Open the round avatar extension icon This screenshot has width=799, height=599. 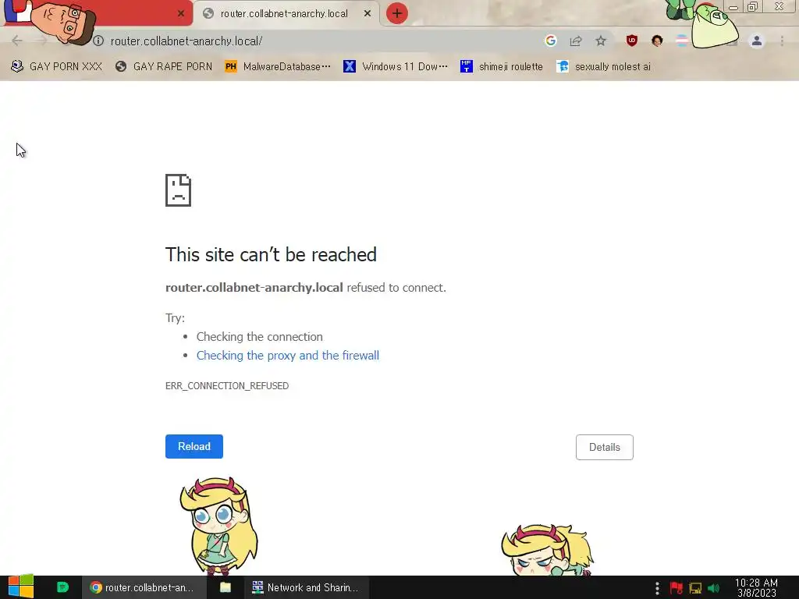[x=657, y=41]
